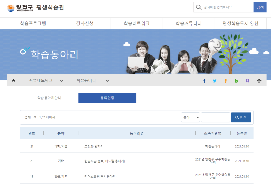Click the 기타 category cell in row 20

(61, 161)
